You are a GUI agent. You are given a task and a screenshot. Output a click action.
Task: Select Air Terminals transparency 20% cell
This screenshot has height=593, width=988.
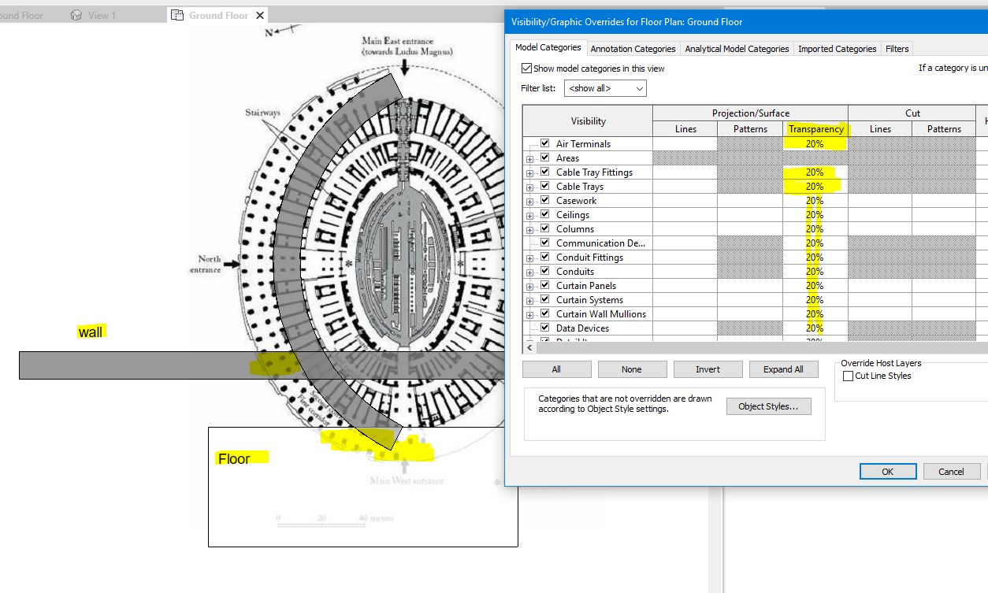click(x=815, y=144)
